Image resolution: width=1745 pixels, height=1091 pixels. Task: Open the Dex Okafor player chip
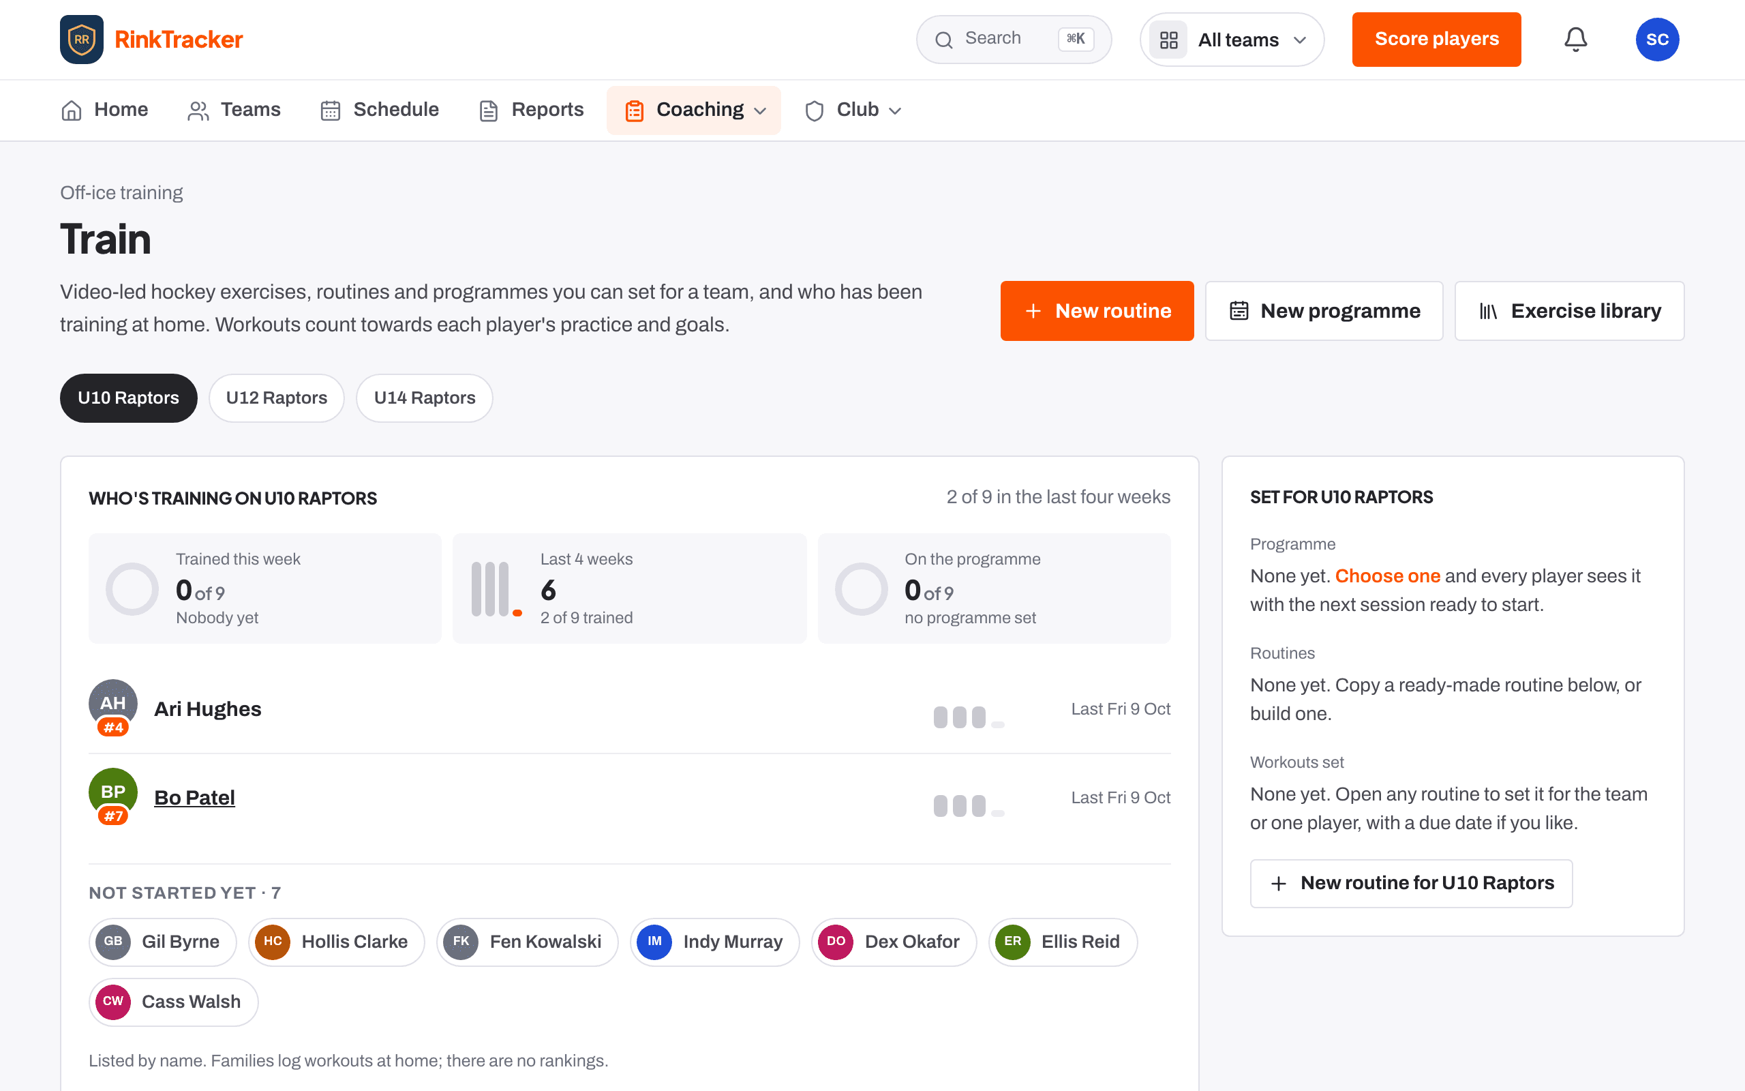[x=894, y=942]
